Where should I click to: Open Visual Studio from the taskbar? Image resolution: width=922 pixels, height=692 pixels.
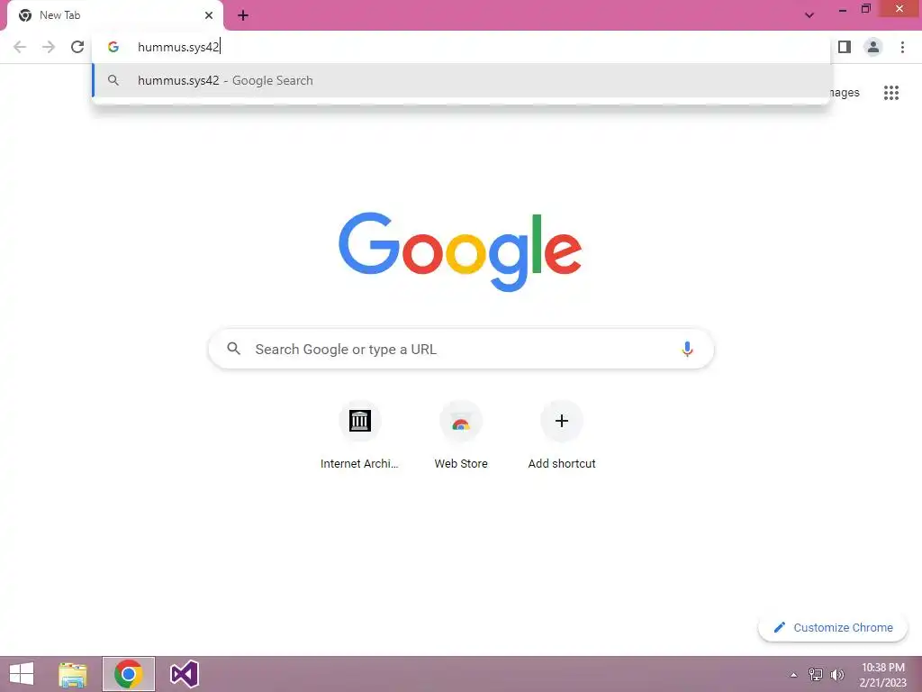(x=184, y=674)
